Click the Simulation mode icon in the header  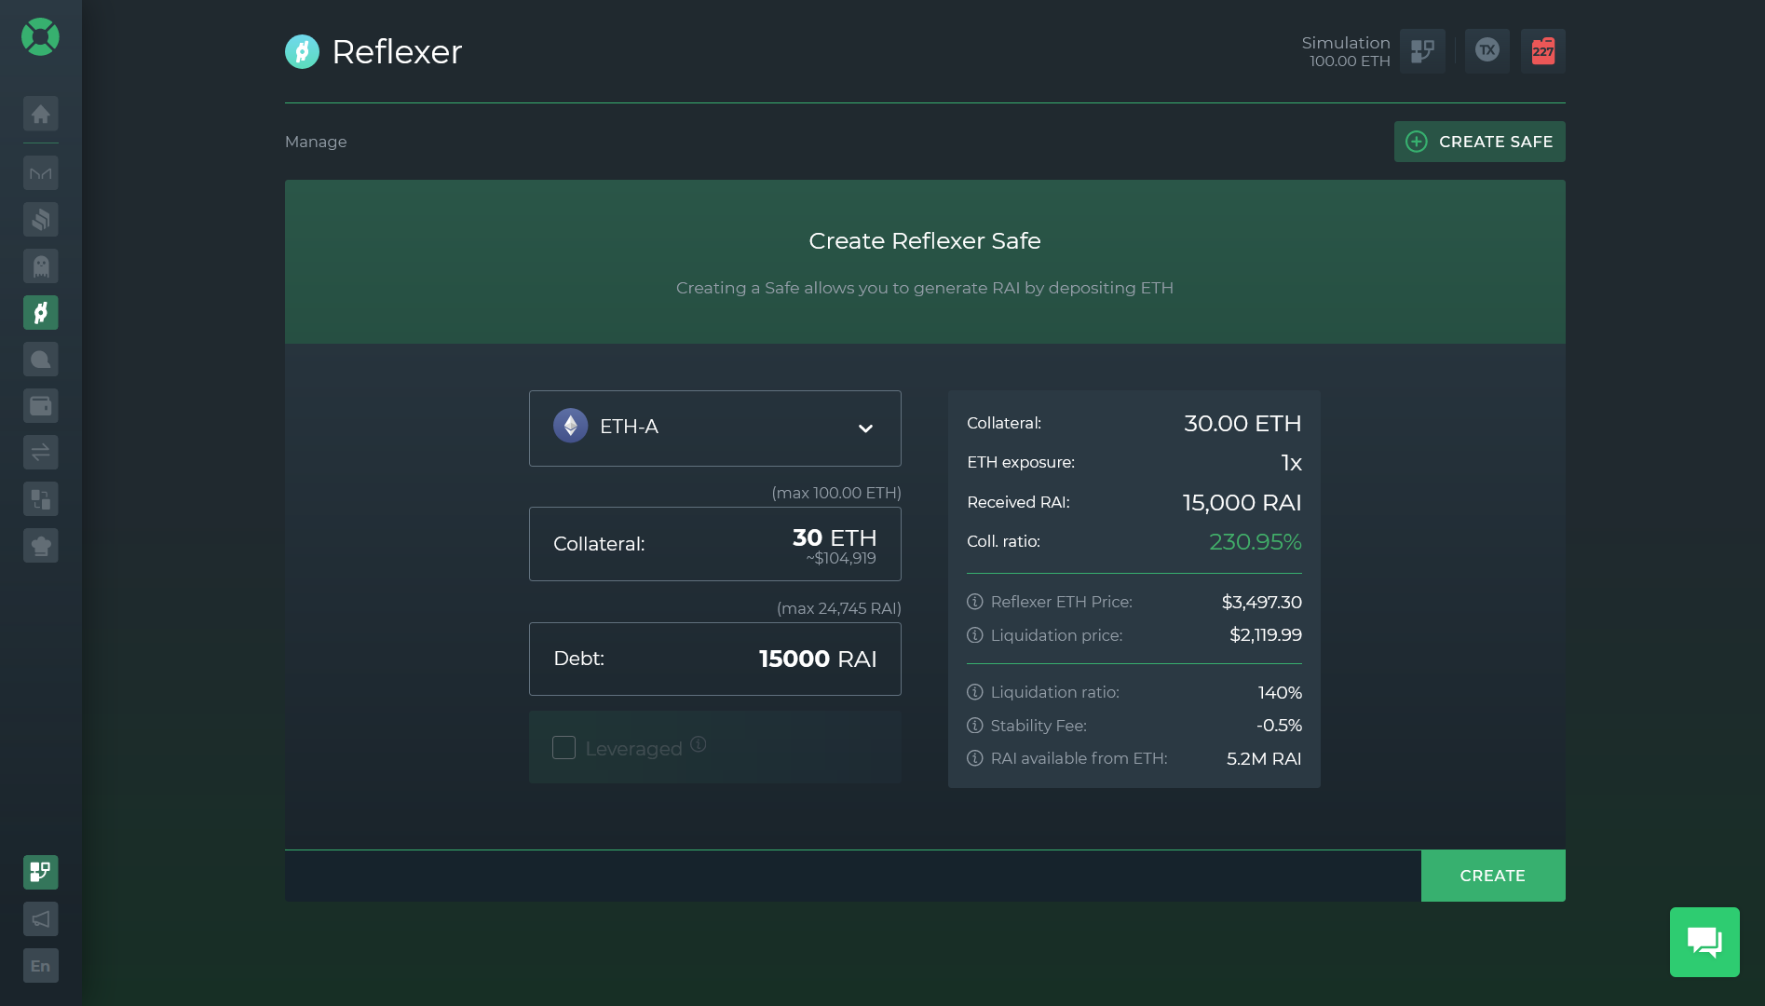[x=1422, y=51]
